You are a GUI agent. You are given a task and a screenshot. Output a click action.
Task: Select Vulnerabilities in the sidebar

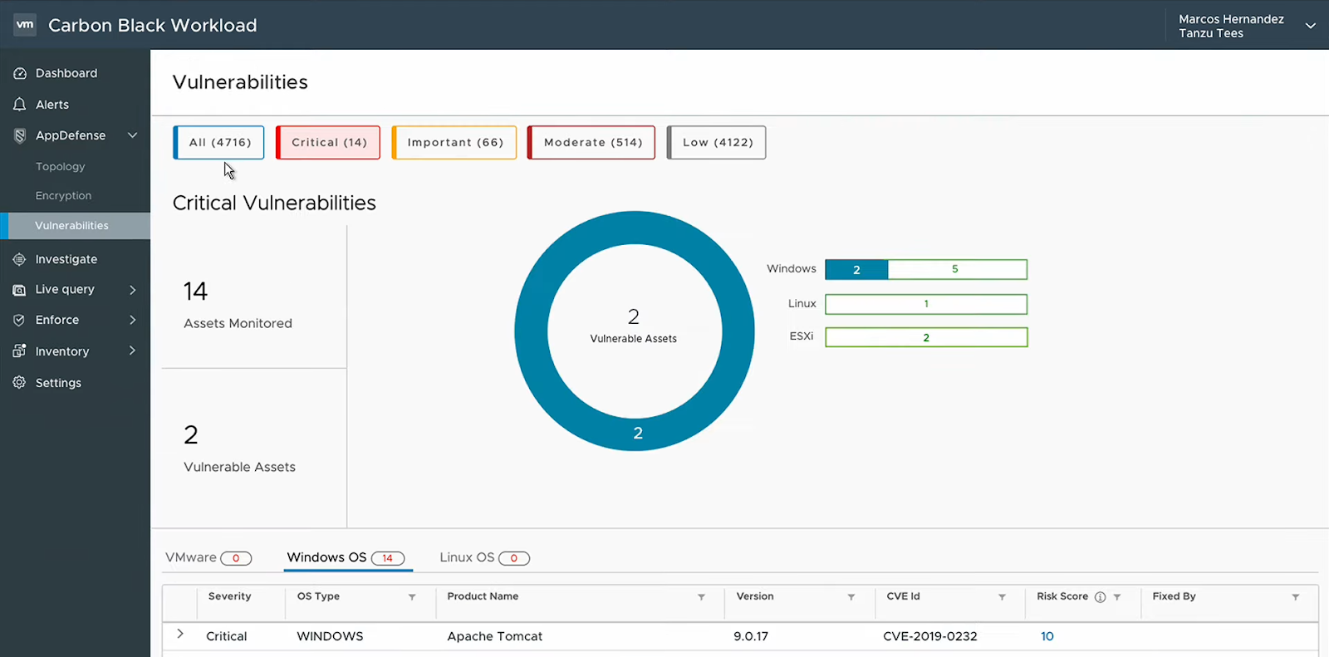pyautogui.click(x=75, y=226)
